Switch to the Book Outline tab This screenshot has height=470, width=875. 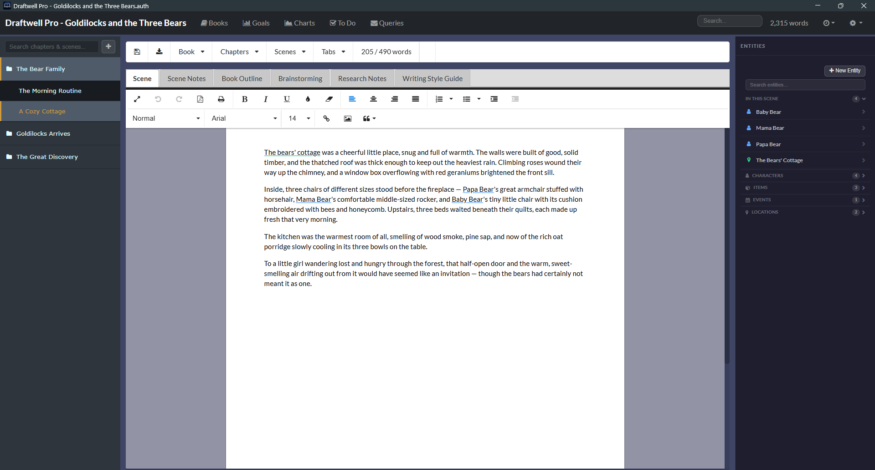[x=242, y=79]
